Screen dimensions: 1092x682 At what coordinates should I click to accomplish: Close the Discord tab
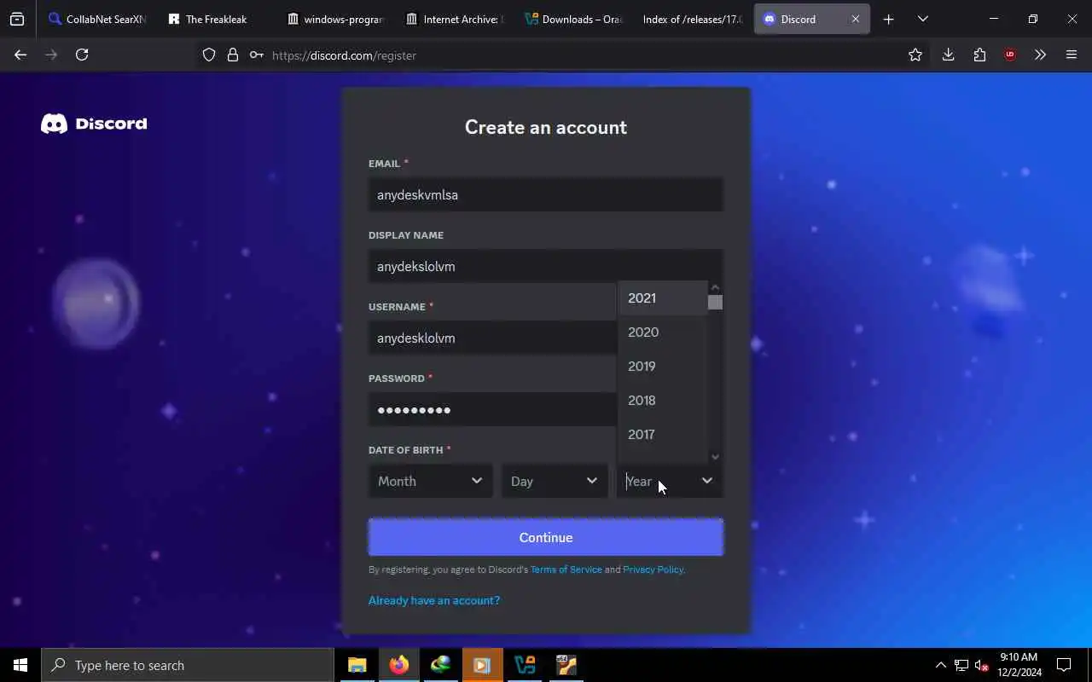(856, 19)
